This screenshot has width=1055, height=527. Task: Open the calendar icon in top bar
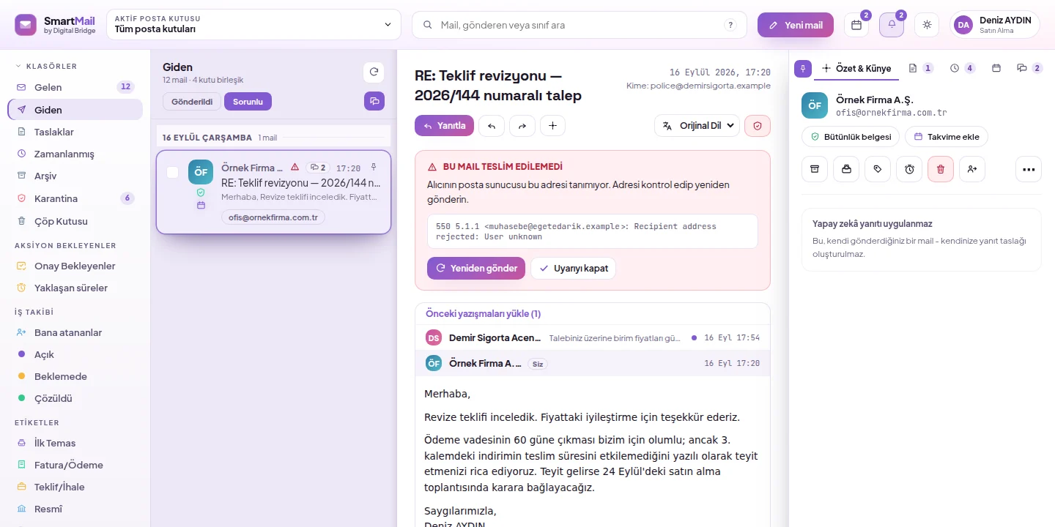856,25
